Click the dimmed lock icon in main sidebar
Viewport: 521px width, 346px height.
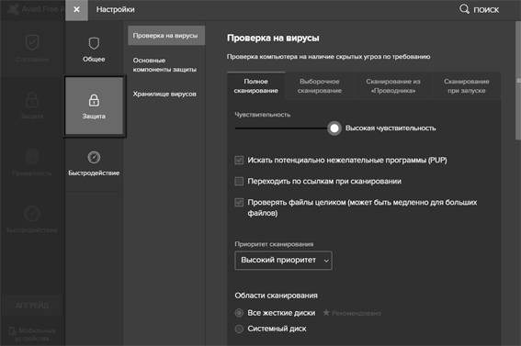(32, 99)
